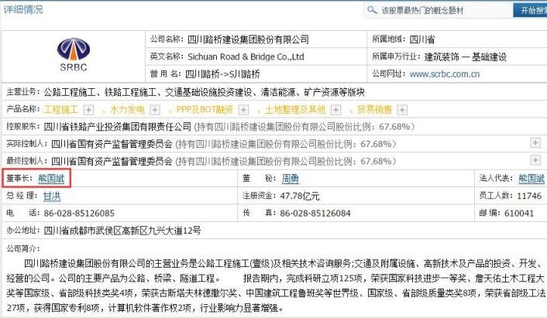
Task: Select fax number 86-028-85126084
Action: tap(315, 214)
